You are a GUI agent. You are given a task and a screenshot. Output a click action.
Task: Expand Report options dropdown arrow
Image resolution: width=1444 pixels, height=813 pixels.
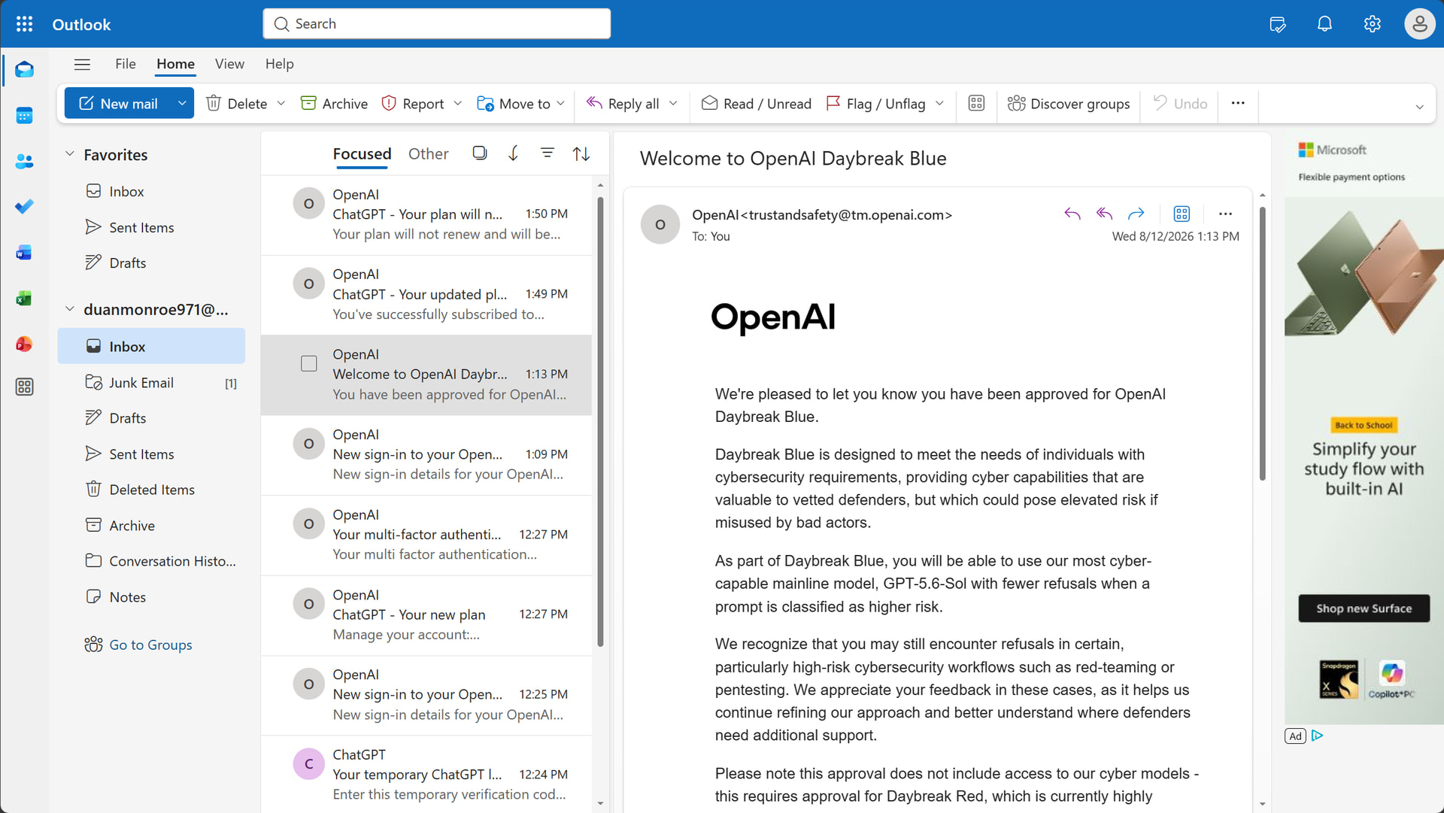point(457,104)
